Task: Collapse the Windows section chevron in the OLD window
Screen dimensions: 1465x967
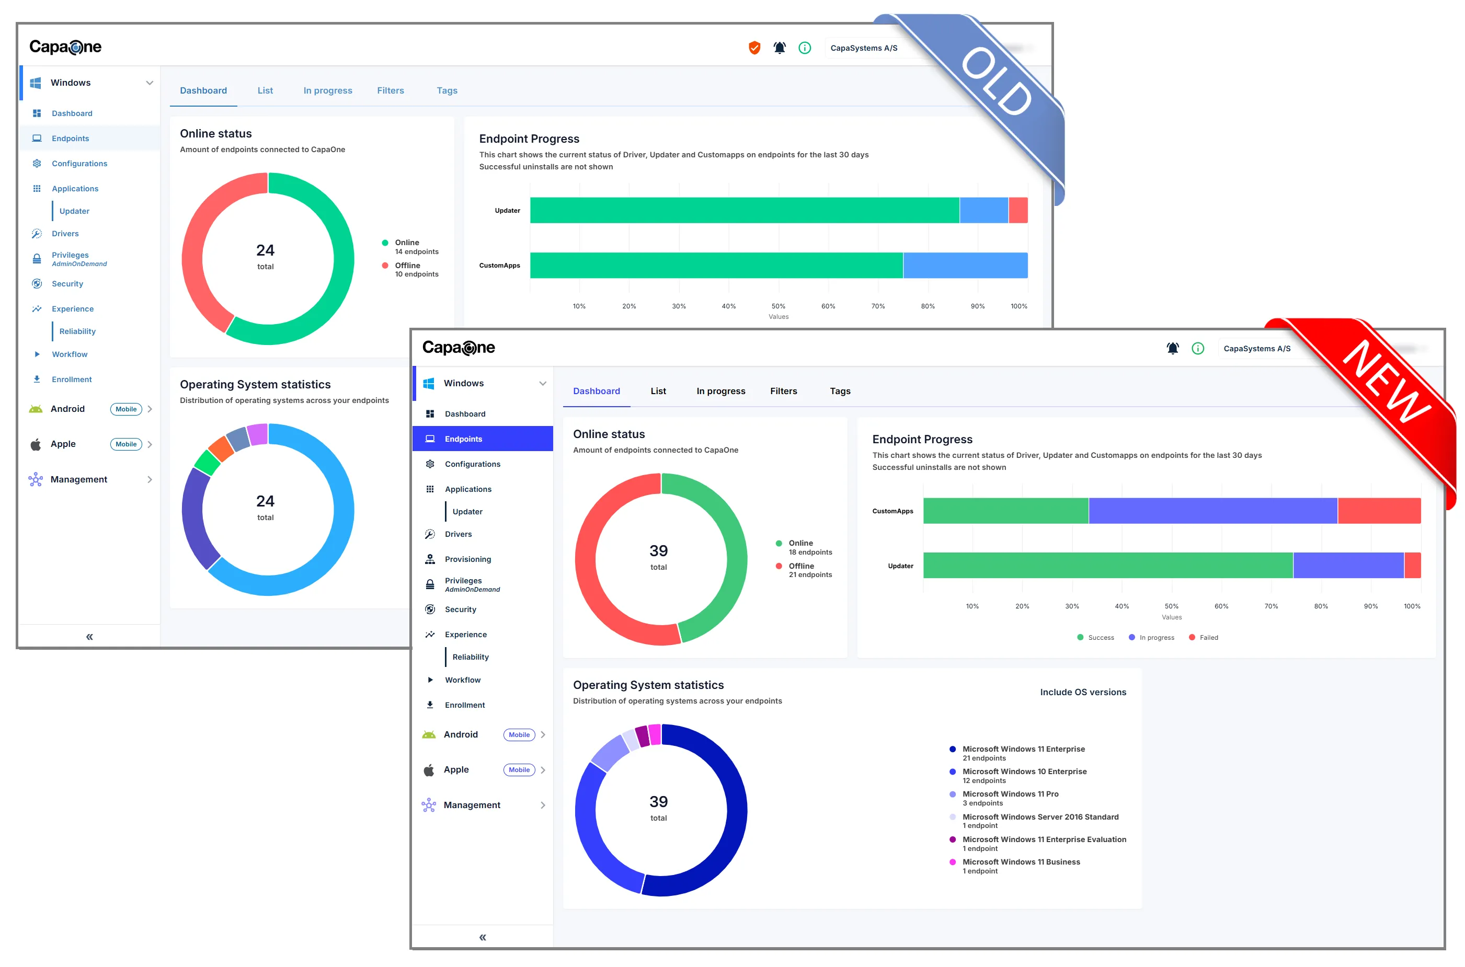Action: (150, 83)
